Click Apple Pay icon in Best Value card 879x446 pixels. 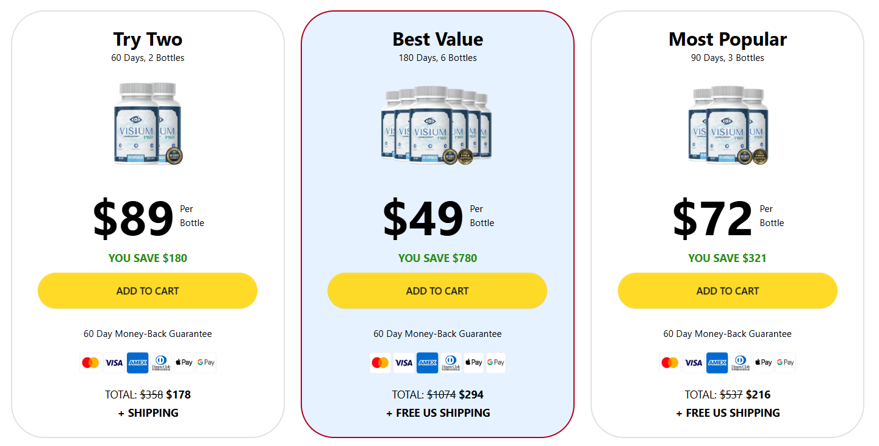pos(473,363)
